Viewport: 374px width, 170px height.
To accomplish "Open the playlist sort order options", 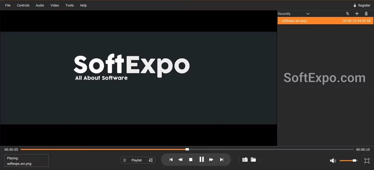I will coord(348,14).
